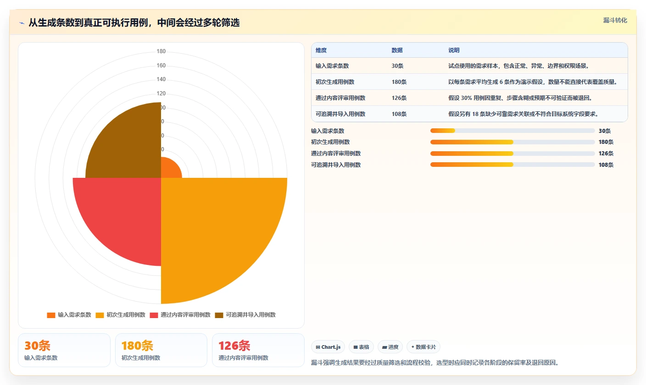Click the 初次生成用例数 progress bar
Viewport: 646px width, 385px height.
click(512, 142)
